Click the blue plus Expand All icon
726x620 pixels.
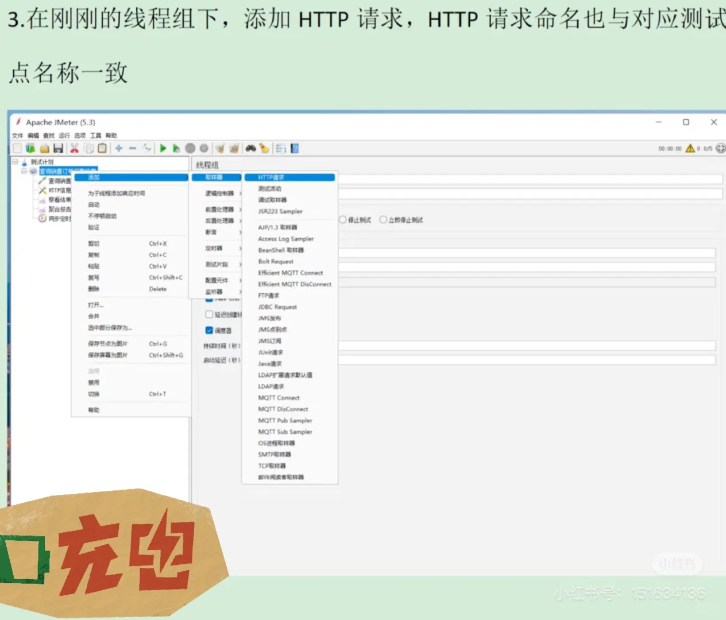118,148
